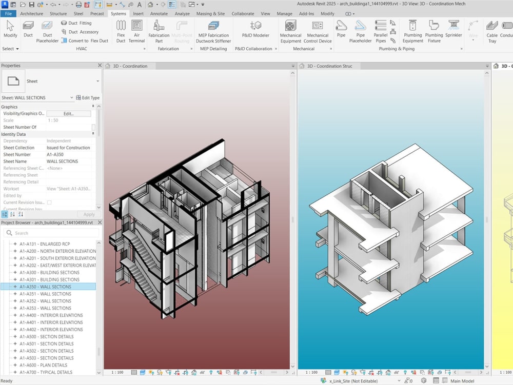
Task: Click the Edit Type button
Action: point(88,98)
